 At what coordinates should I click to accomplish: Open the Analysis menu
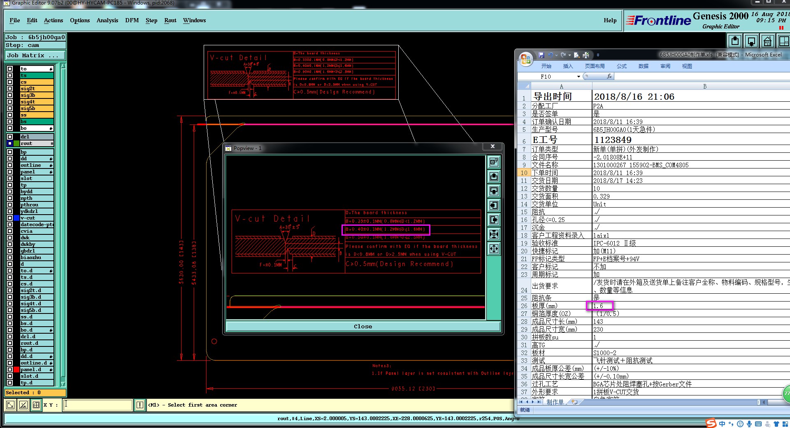[107, 20]
